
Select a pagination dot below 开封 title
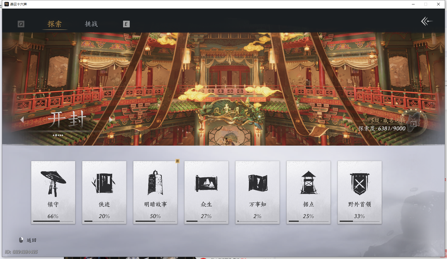point(58,135)
